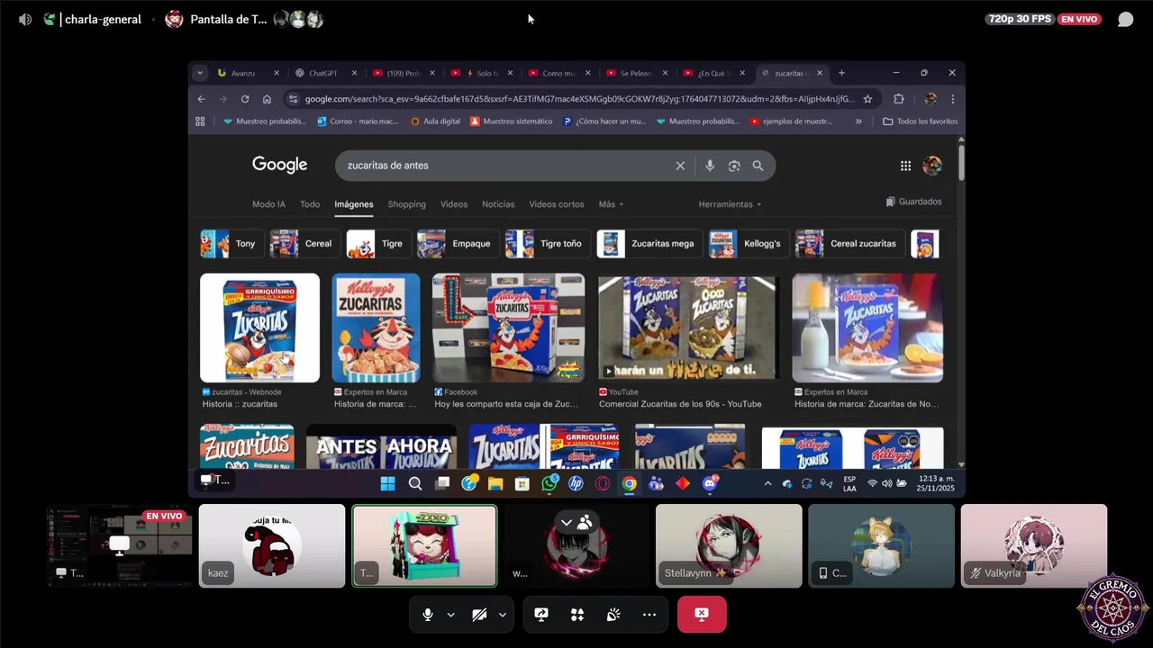Click the Google search magnifier button
Image resolution: width=1153 pixels, height=648 pixels.
758,166
